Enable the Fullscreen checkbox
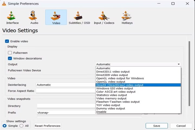The image size is (195, 130). [x=10, y=53]
